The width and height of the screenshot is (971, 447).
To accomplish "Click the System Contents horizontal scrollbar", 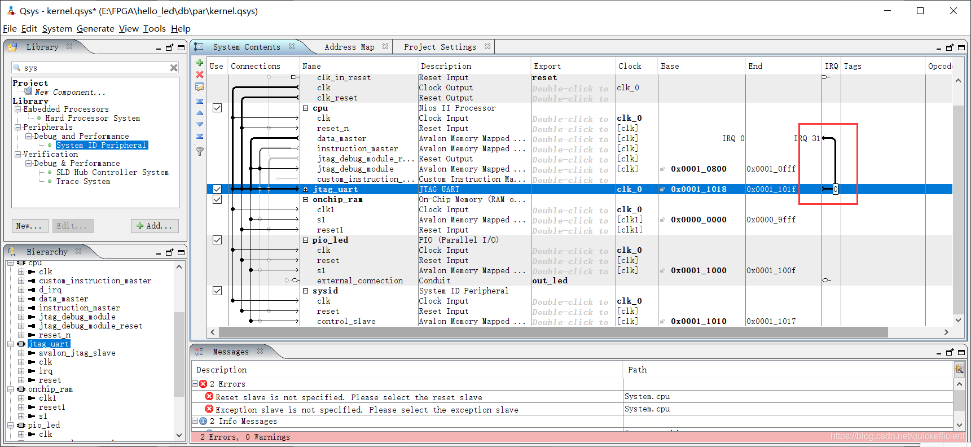I will pyautogui.click(x=553, y=332).
